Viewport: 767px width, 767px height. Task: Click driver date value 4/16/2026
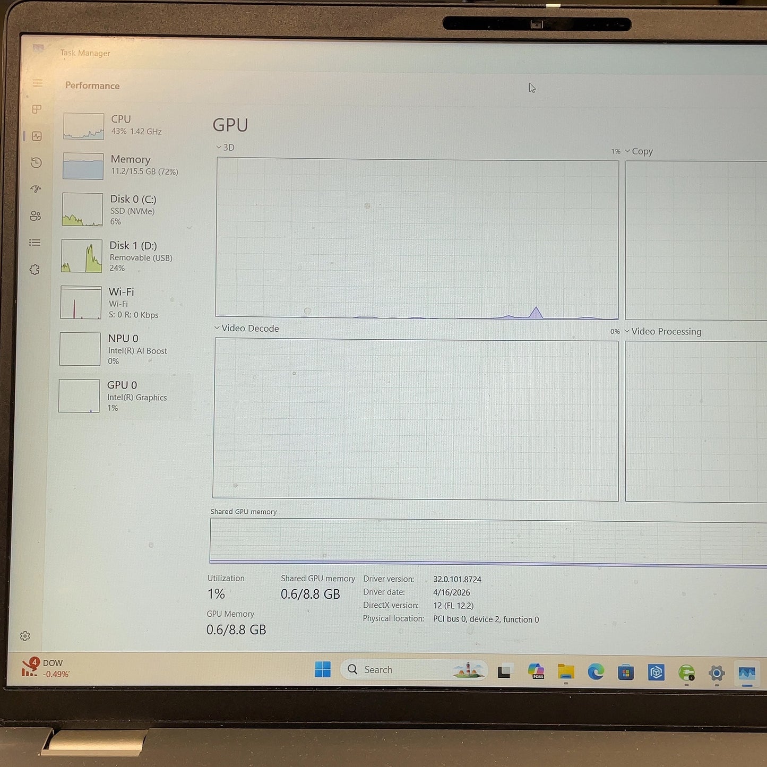(452, 592)
